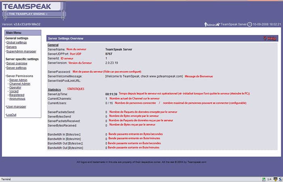Image resolution: width=283 pixels, height=182 pixels.
Task: Open the User manager
Action: pos(16,107)
